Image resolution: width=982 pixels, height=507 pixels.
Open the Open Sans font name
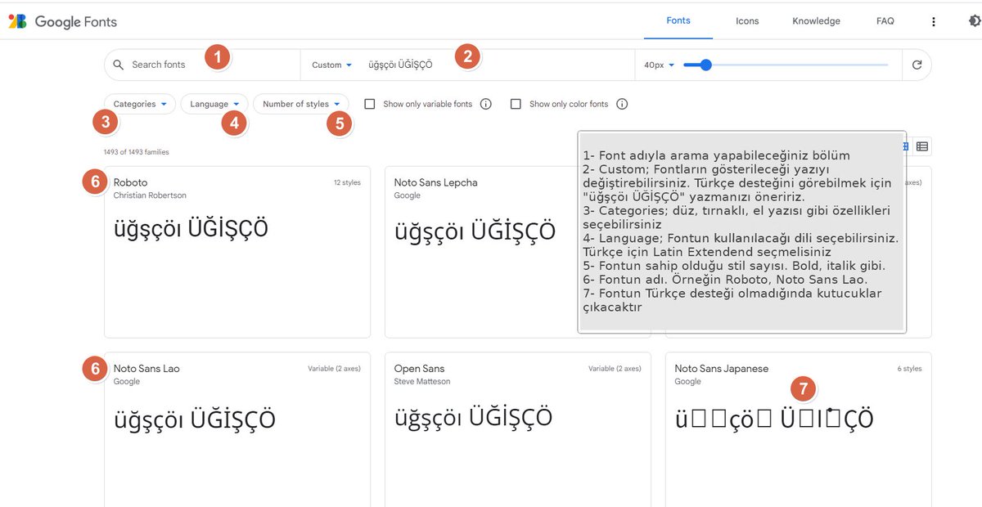point(419,369)
